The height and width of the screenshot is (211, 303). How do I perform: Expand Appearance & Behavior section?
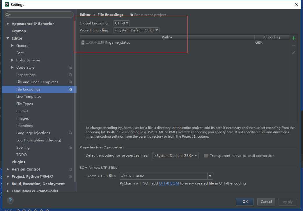(x=8, y=24)
